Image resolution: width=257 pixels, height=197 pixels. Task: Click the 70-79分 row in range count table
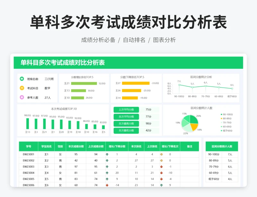(222, 167)
